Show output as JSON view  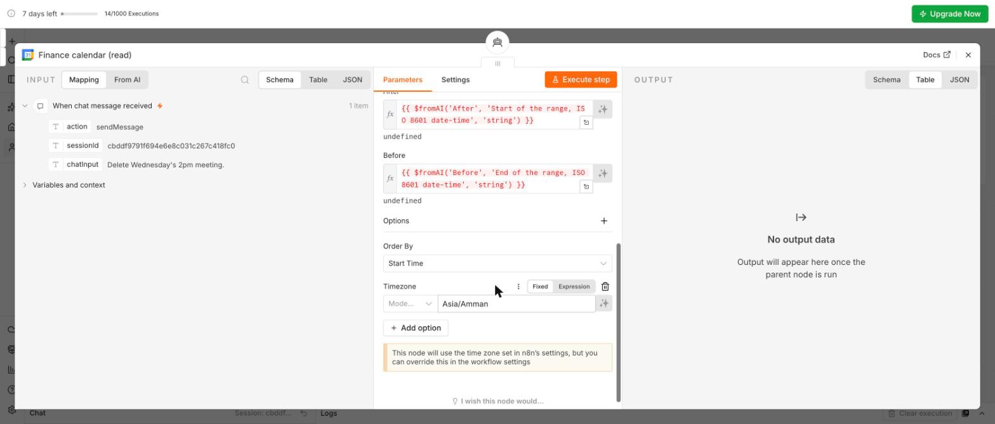(x=959, y=80)
